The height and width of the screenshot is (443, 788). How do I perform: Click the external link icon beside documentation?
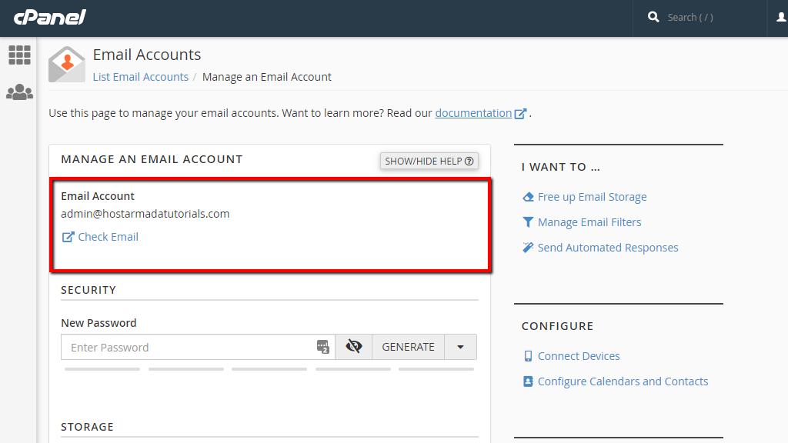[520, 114]
